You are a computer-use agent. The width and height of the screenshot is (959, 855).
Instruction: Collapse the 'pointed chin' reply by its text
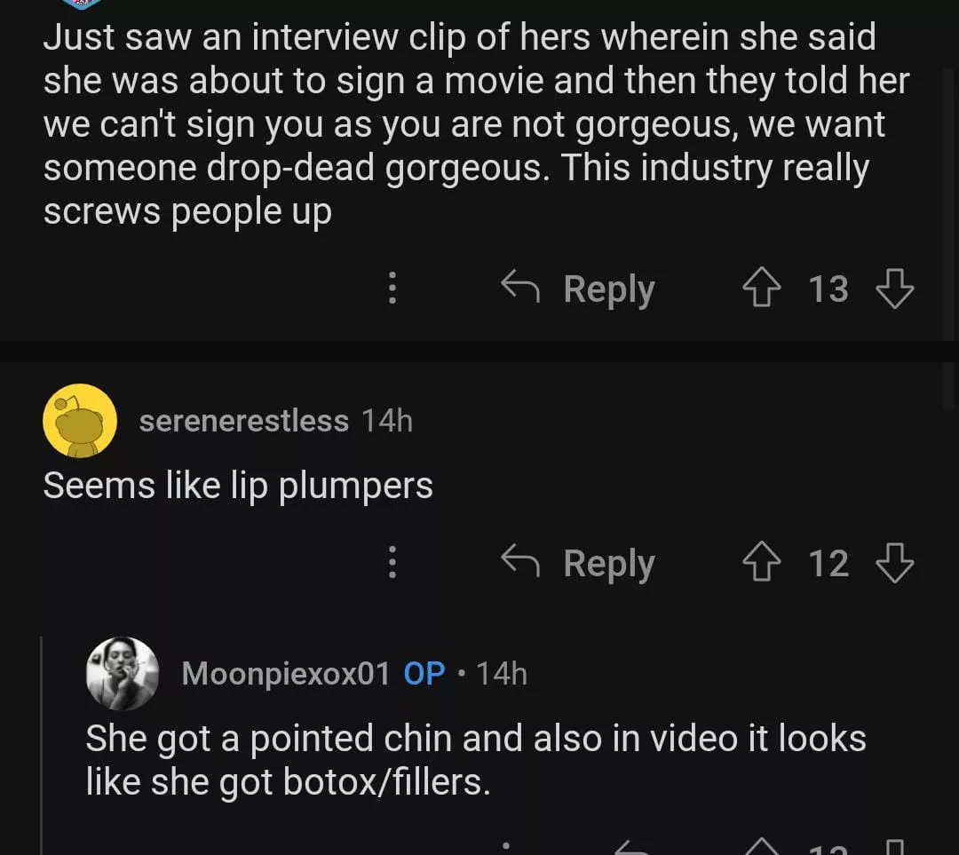click(x=475, y=759)
